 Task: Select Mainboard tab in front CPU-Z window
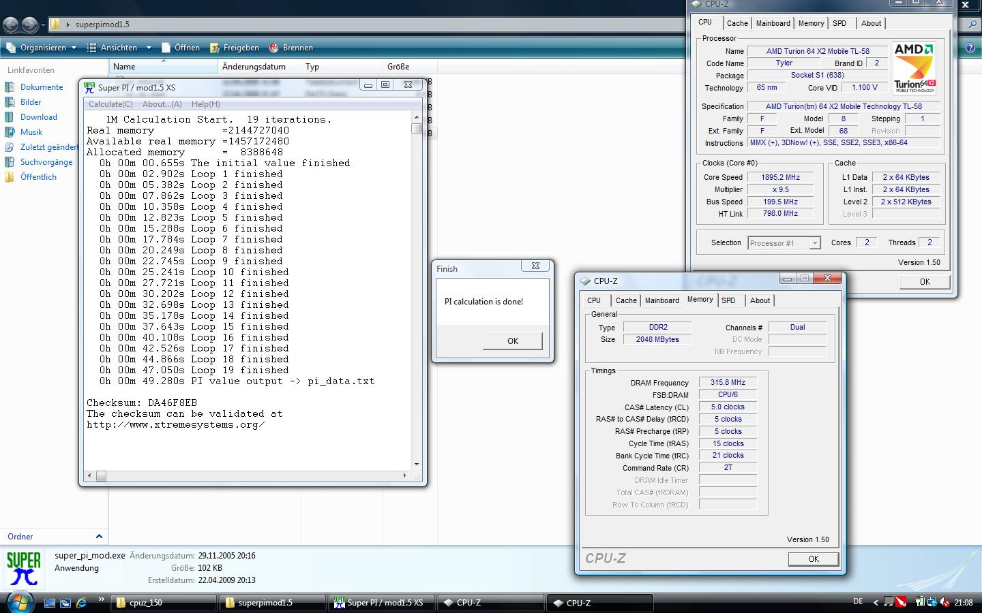tap(662, 300)
